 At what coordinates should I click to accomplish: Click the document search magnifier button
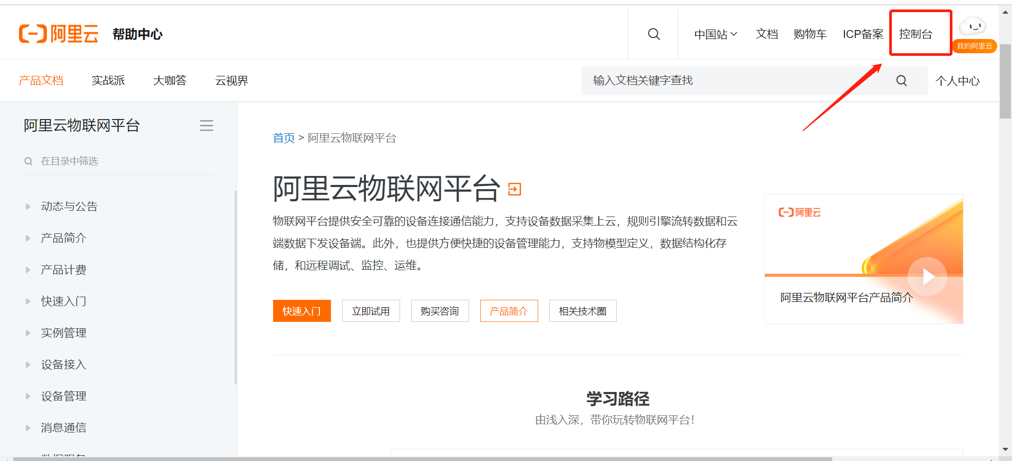pyautogui.click(x=901, y=81)
